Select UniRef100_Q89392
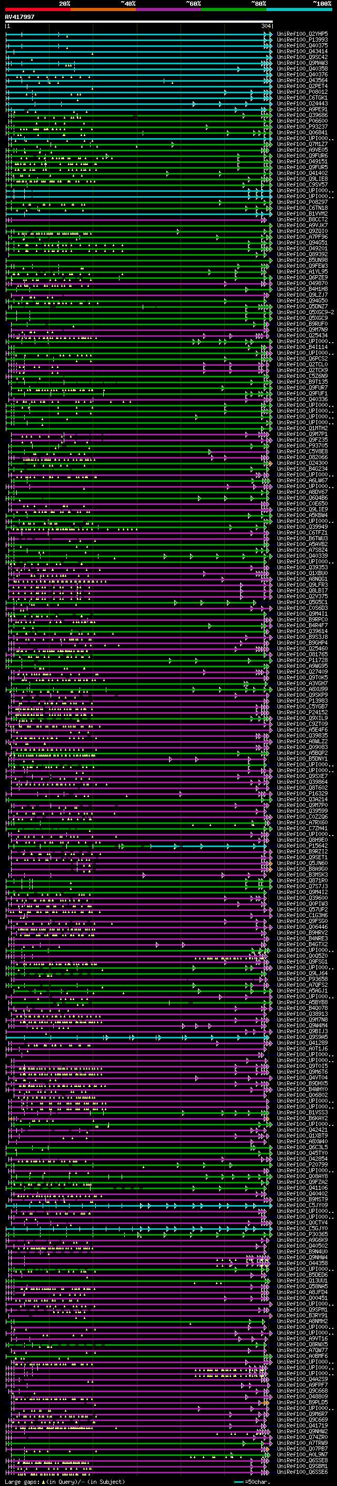The width and height of the screenshot is (337, 1486). point(302,255)
